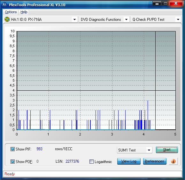Click the Start button
Image resolution: width=185 pixels, height=180 pixels.
pyautogui.click(x=167, y=150)
